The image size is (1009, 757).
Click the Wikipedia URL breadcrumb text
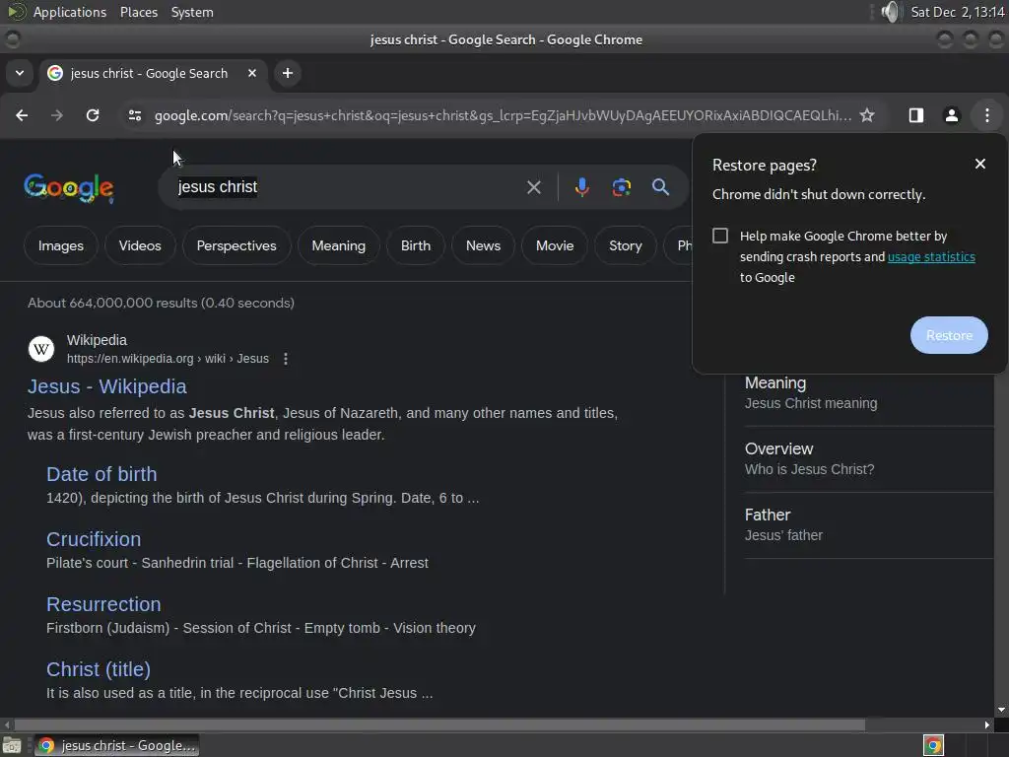pos(168,359)
